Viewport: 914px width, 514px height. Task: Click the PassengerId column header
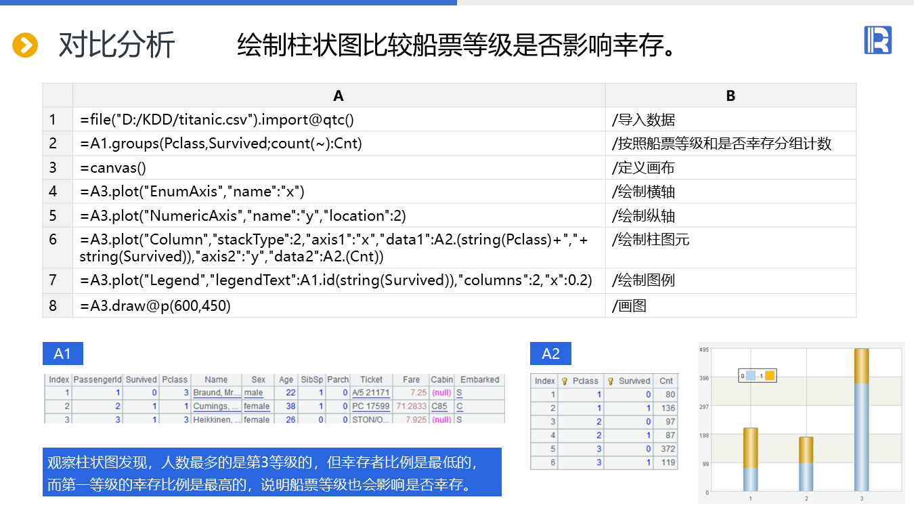[x=97, y=380]
